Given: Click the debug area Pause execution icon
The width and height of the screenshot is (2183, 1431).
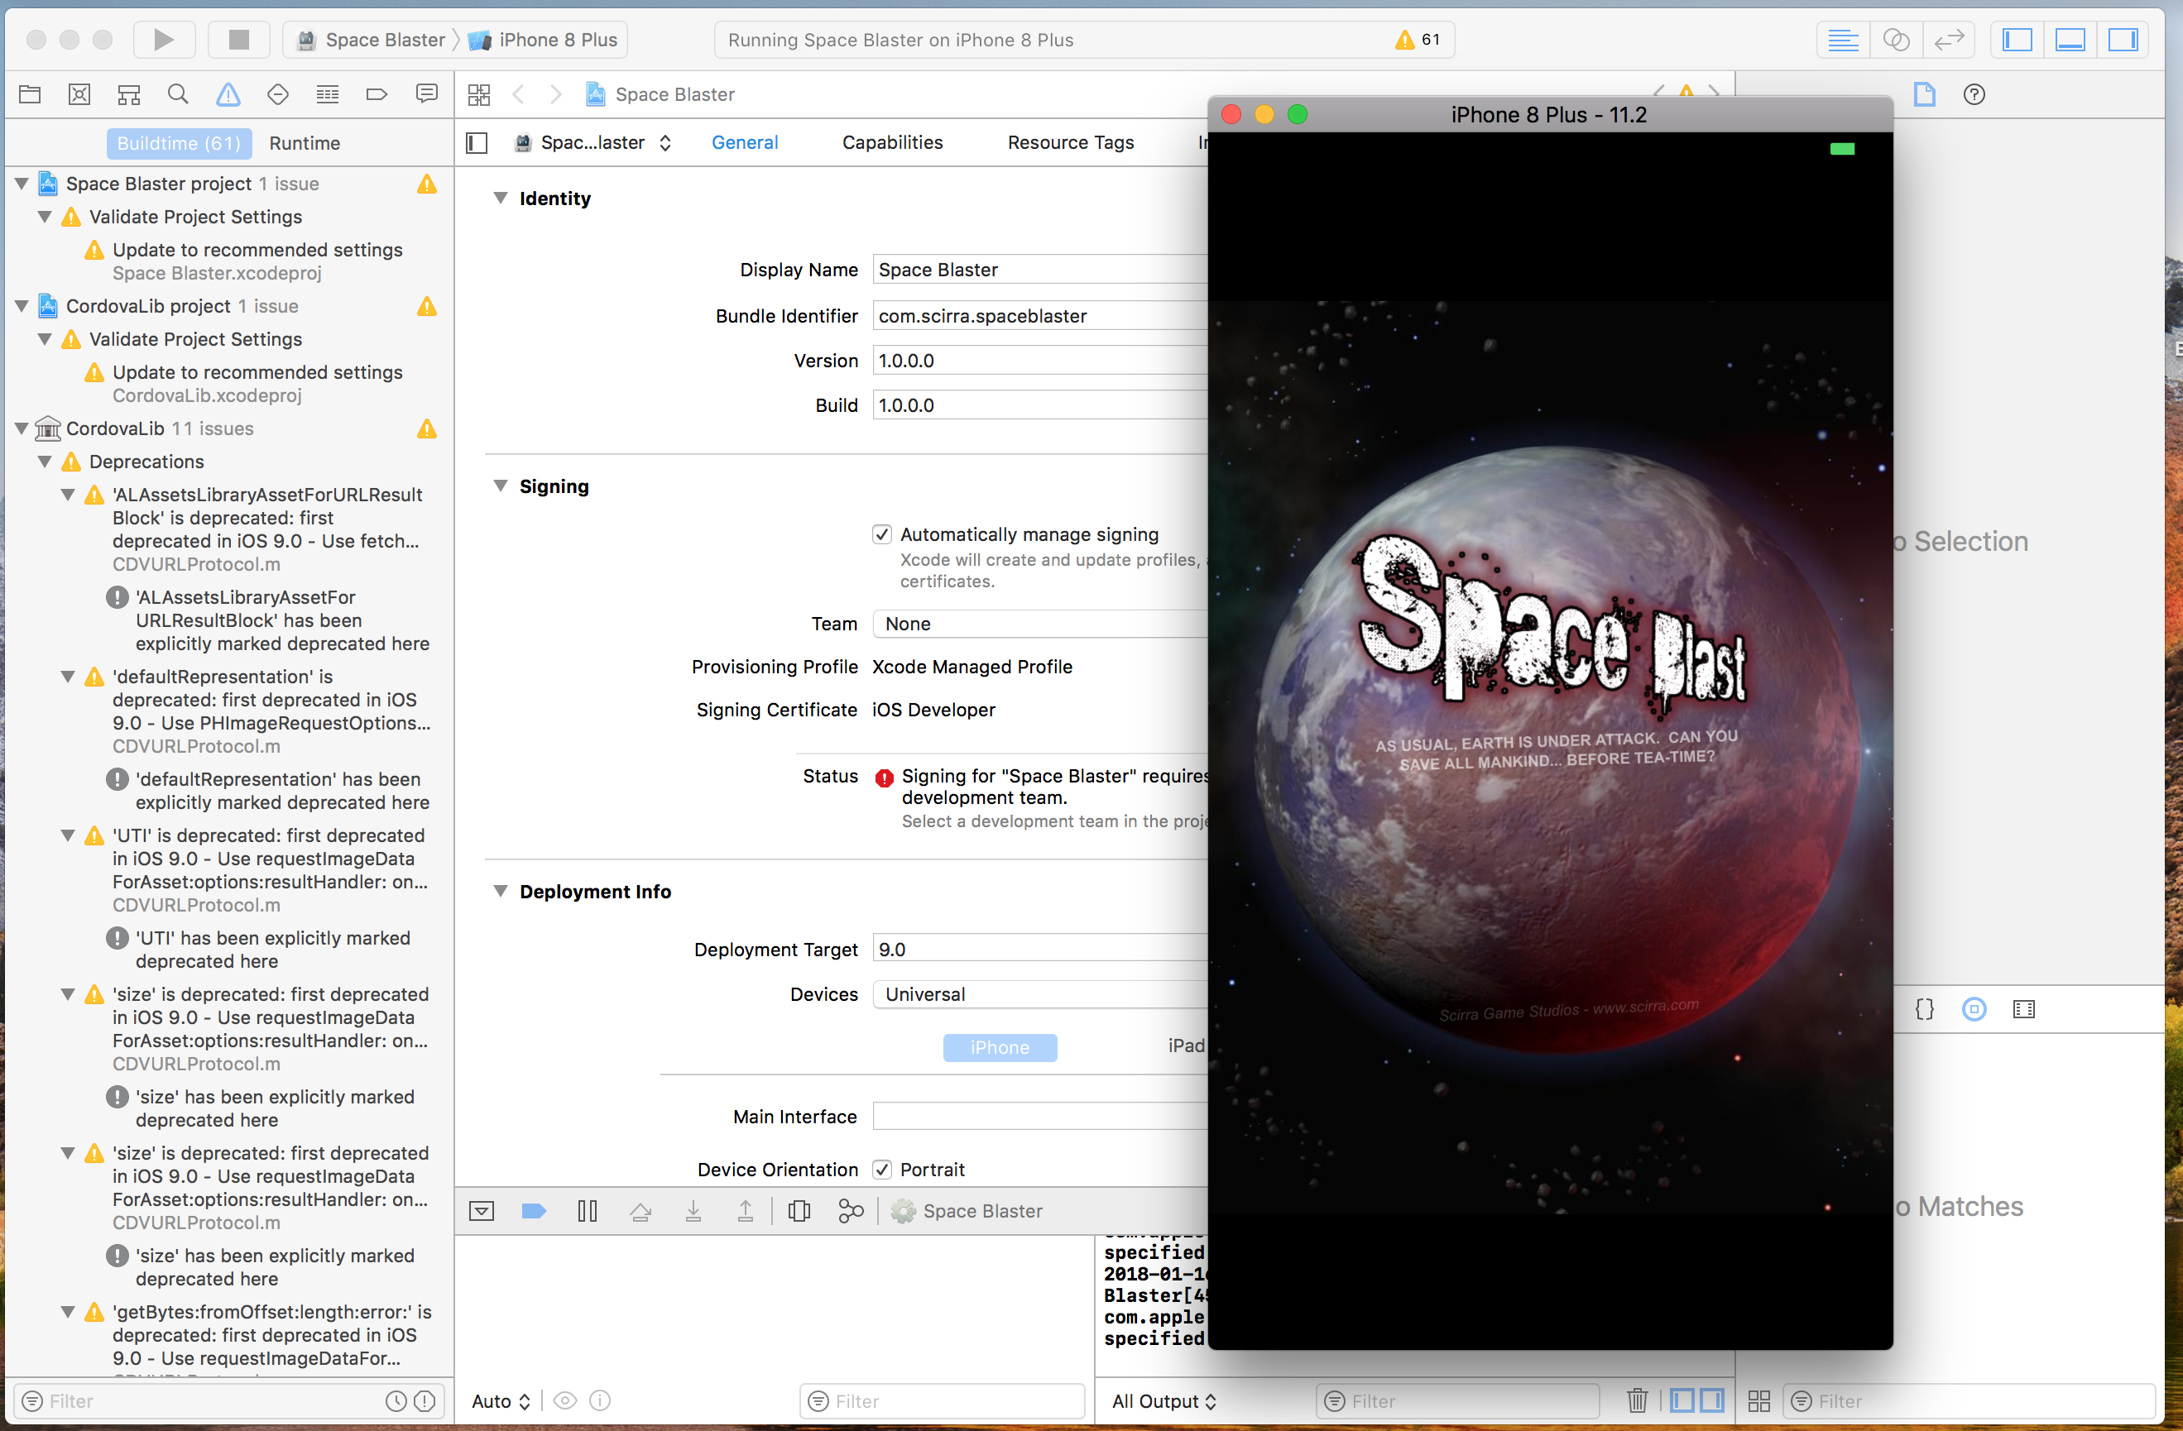Looking at the screenshot, I should pyautogui.click(x=587, y=1211).
